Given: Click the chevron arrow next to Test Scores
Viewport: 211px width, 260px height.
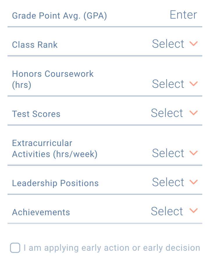Looking at the screenshot, I should pos(194,113).
